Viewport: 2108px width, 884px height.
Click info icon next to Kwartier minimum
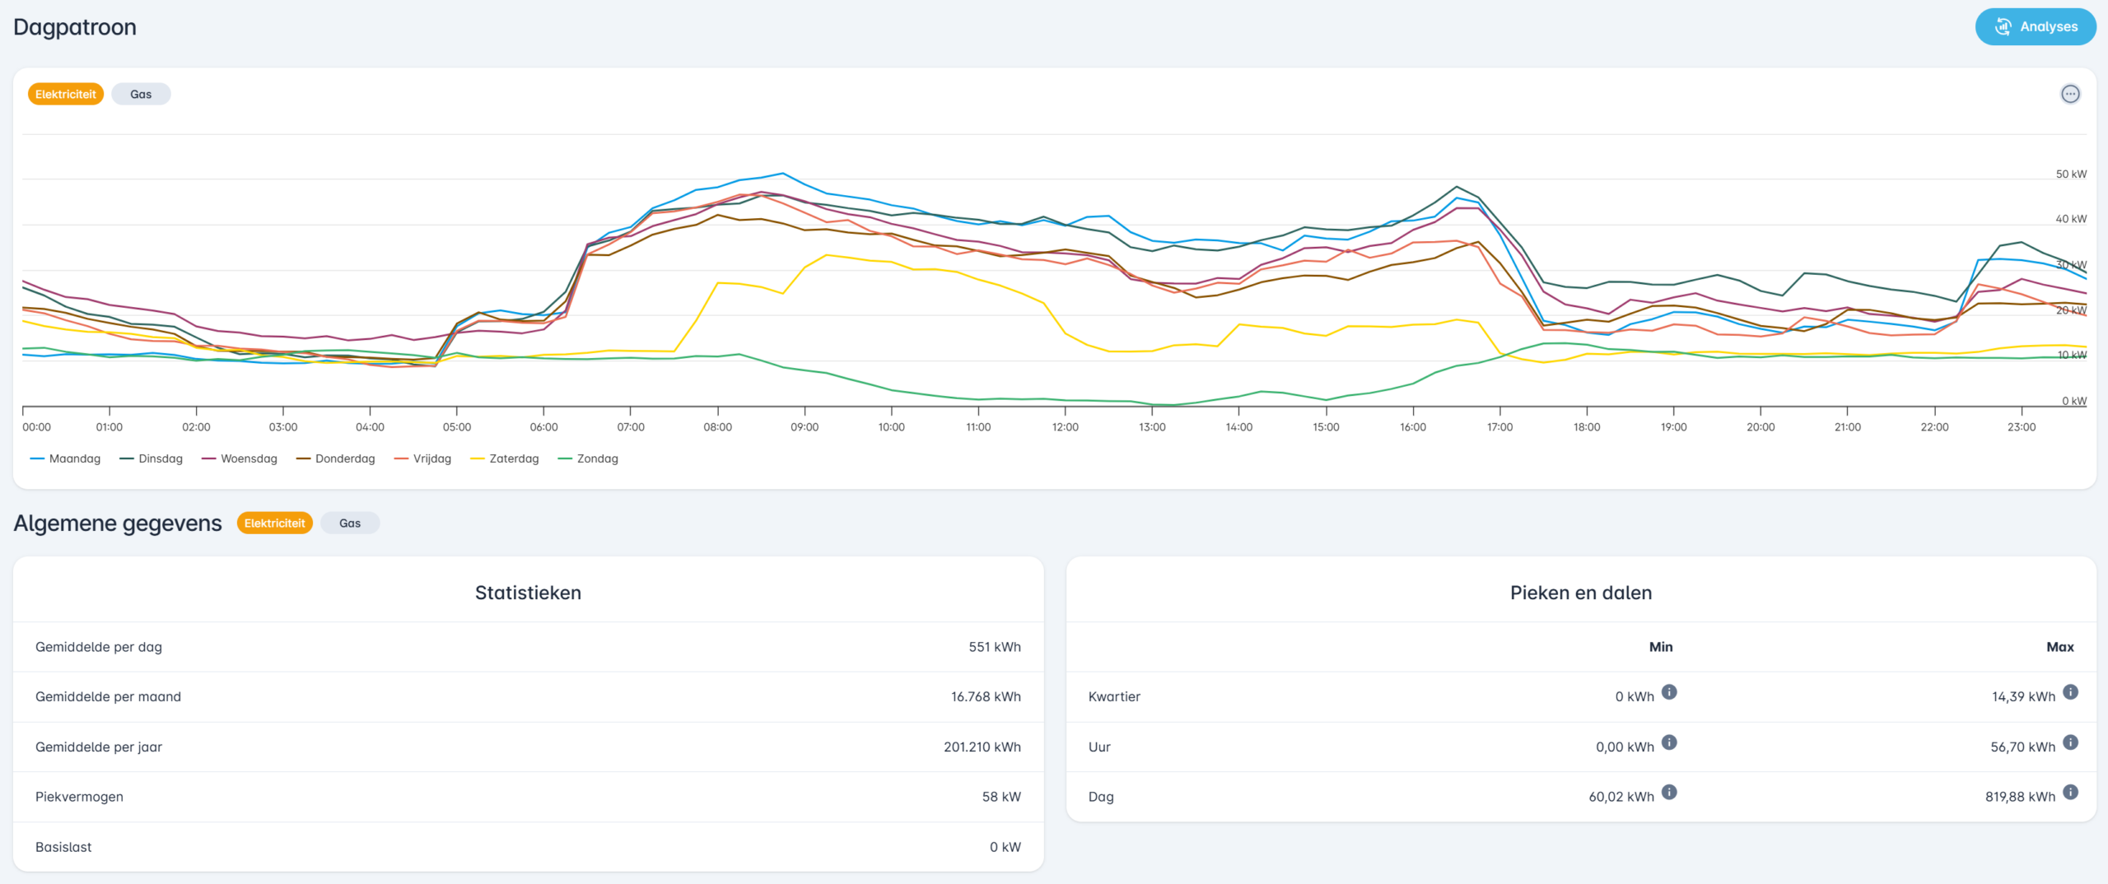pos(1669,692)
